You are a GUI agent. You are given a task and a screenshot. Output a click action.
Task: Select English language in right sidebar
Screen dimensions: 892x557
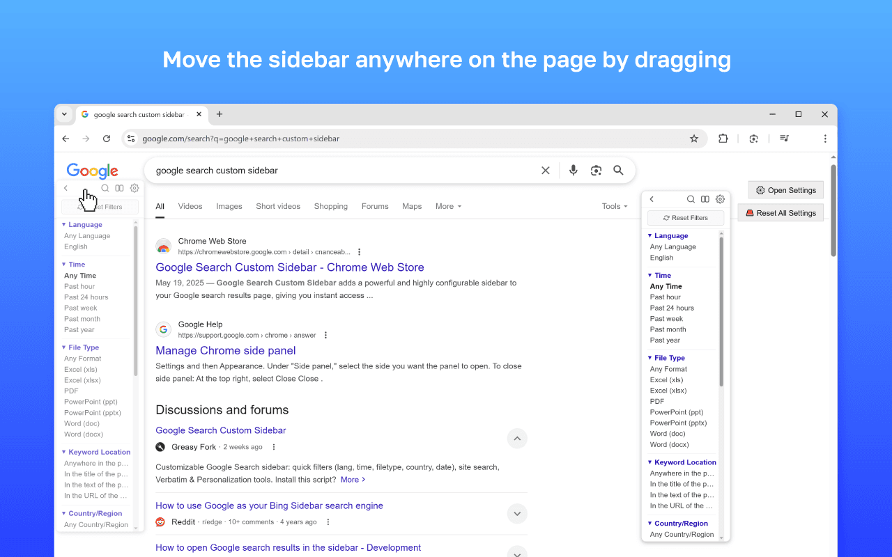661,258
